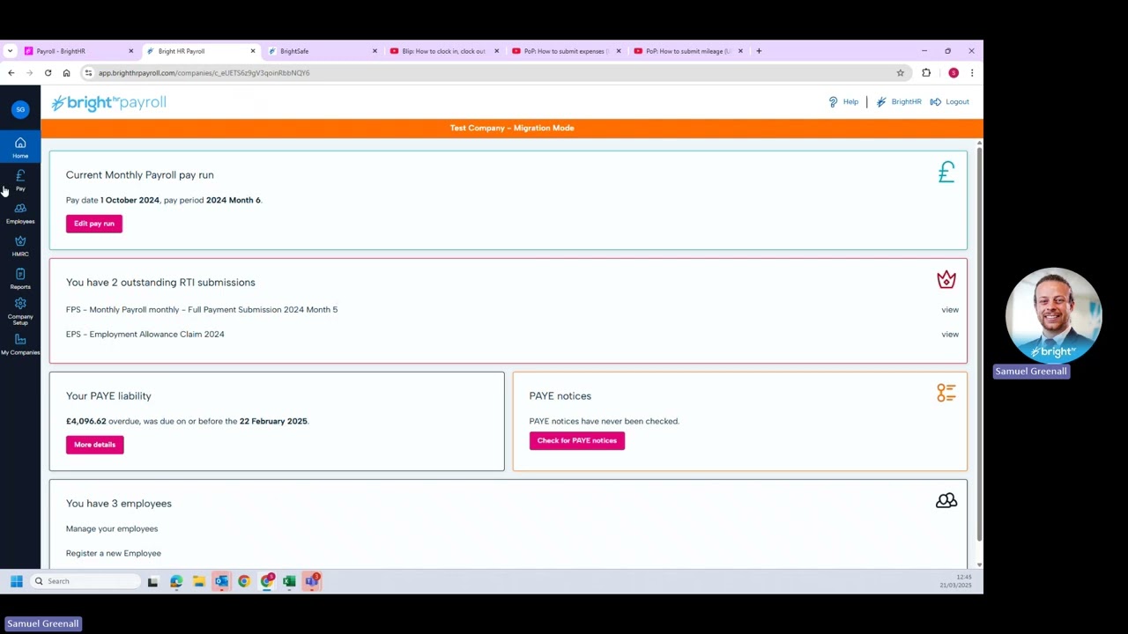
Task: Click the browser home icon
Action: [x=66, y=73]
